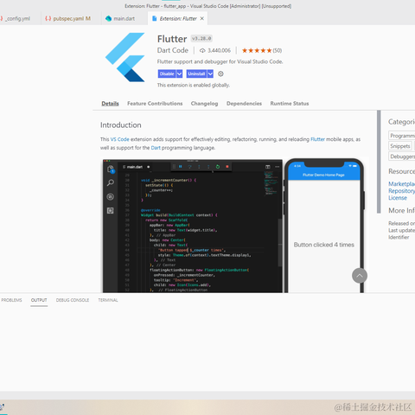The height and width of the screenshot is (415, 415).
Task: Open the Runtime Status tab
Action: pos(290,104)
